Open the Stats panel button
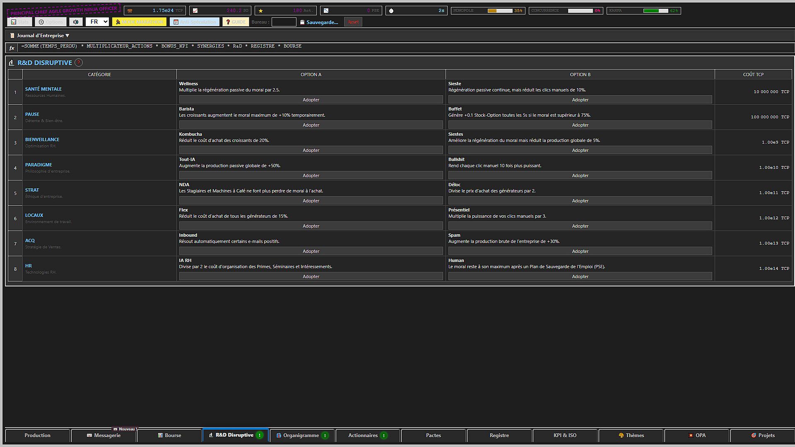 click(19, 22)
